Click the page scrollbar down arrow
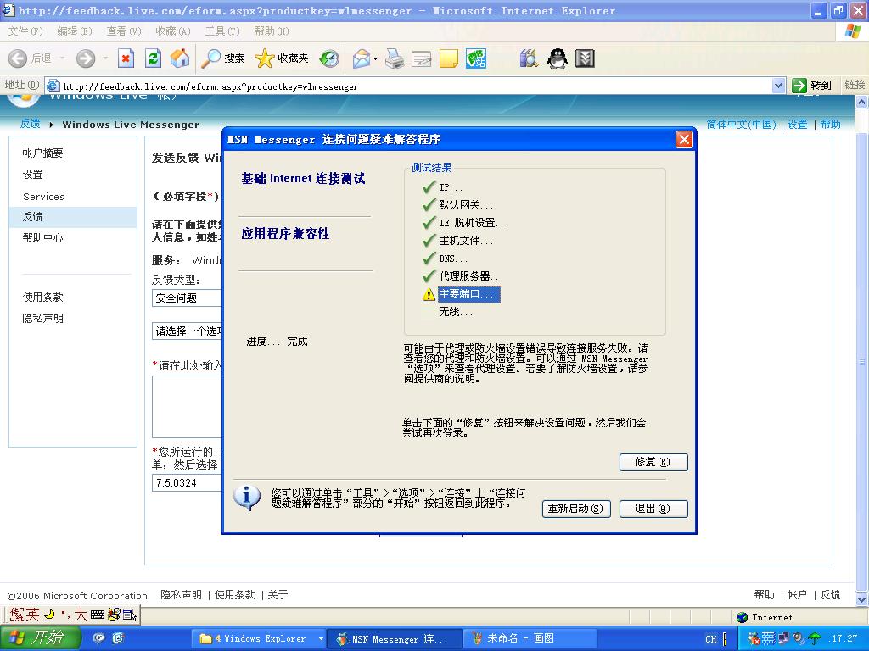This screenshot has width=869, height=651. [862, 599]
